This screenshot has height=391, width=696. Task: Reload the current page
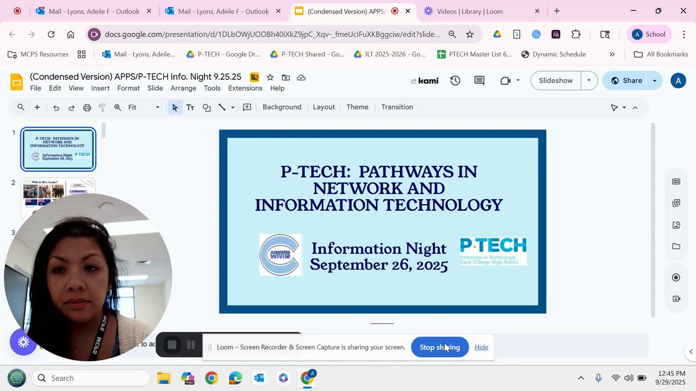point(51,34)
